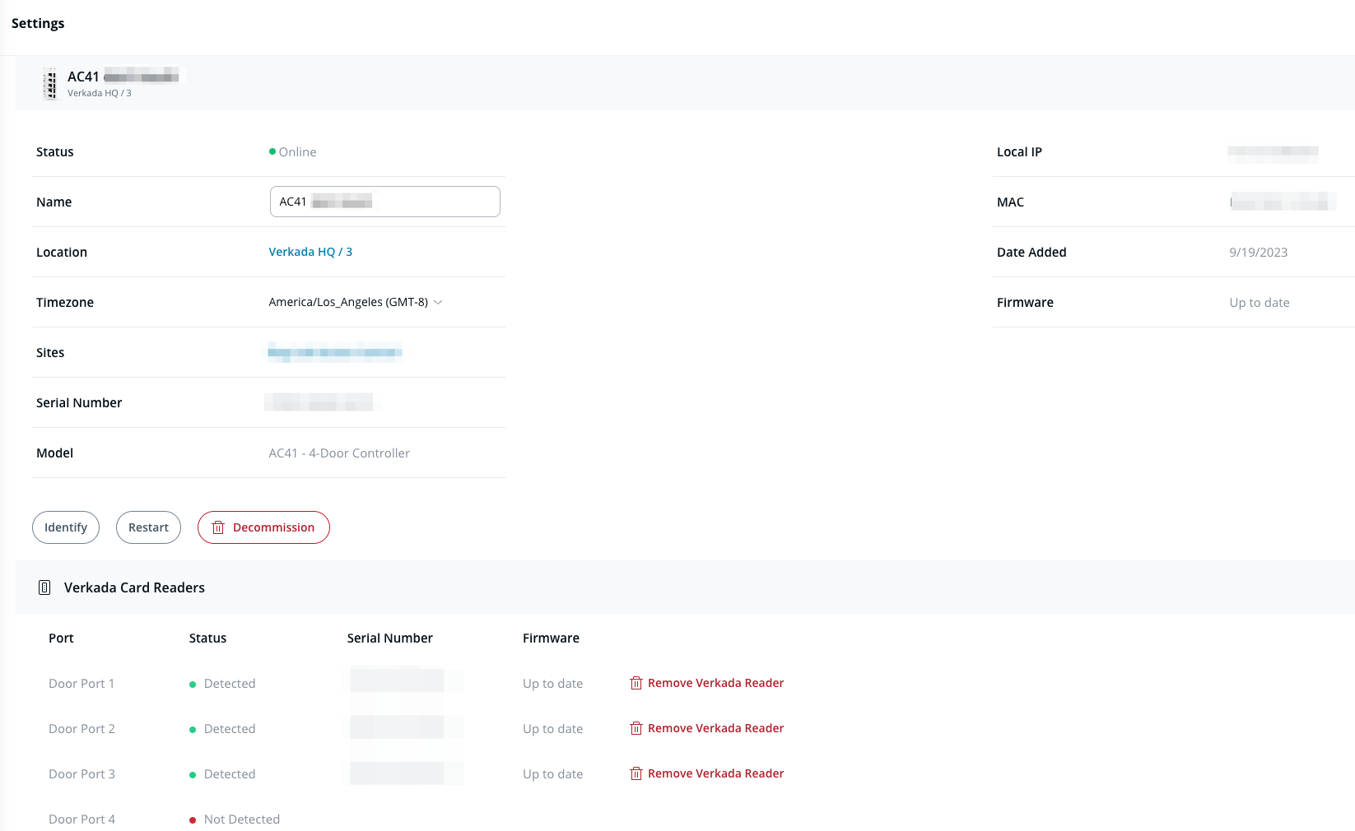Click trash icon for Door Port 1 reader
The width and height of the screenshot is (1355, 831).
pyautogui.click(x=636, y=683)
